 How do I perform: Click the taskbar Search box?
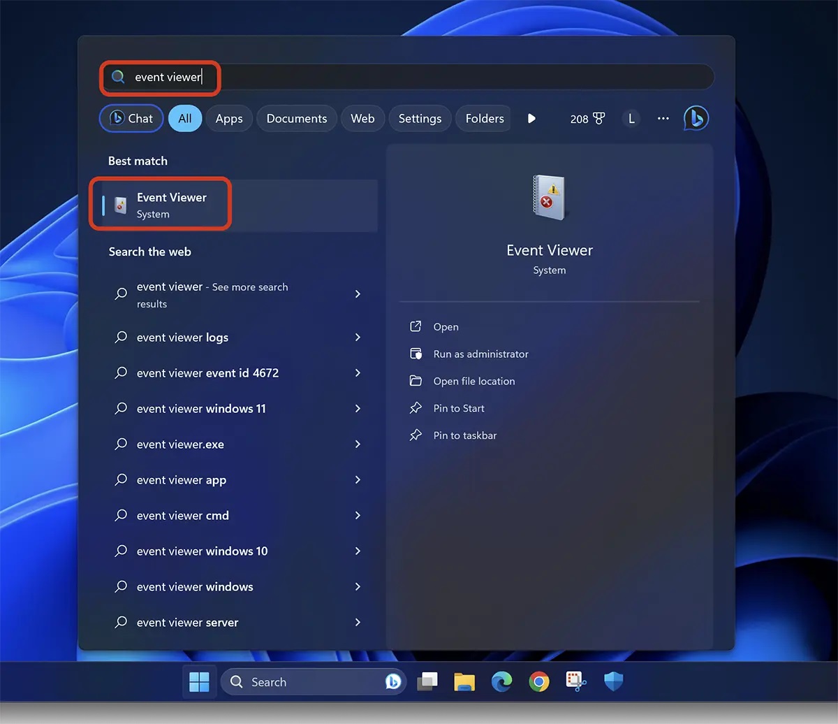(x=314, y=682)
